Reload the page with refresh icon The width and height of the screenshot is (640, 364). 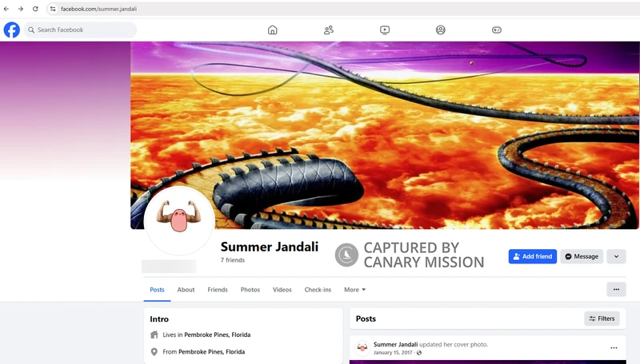(35, 9)
